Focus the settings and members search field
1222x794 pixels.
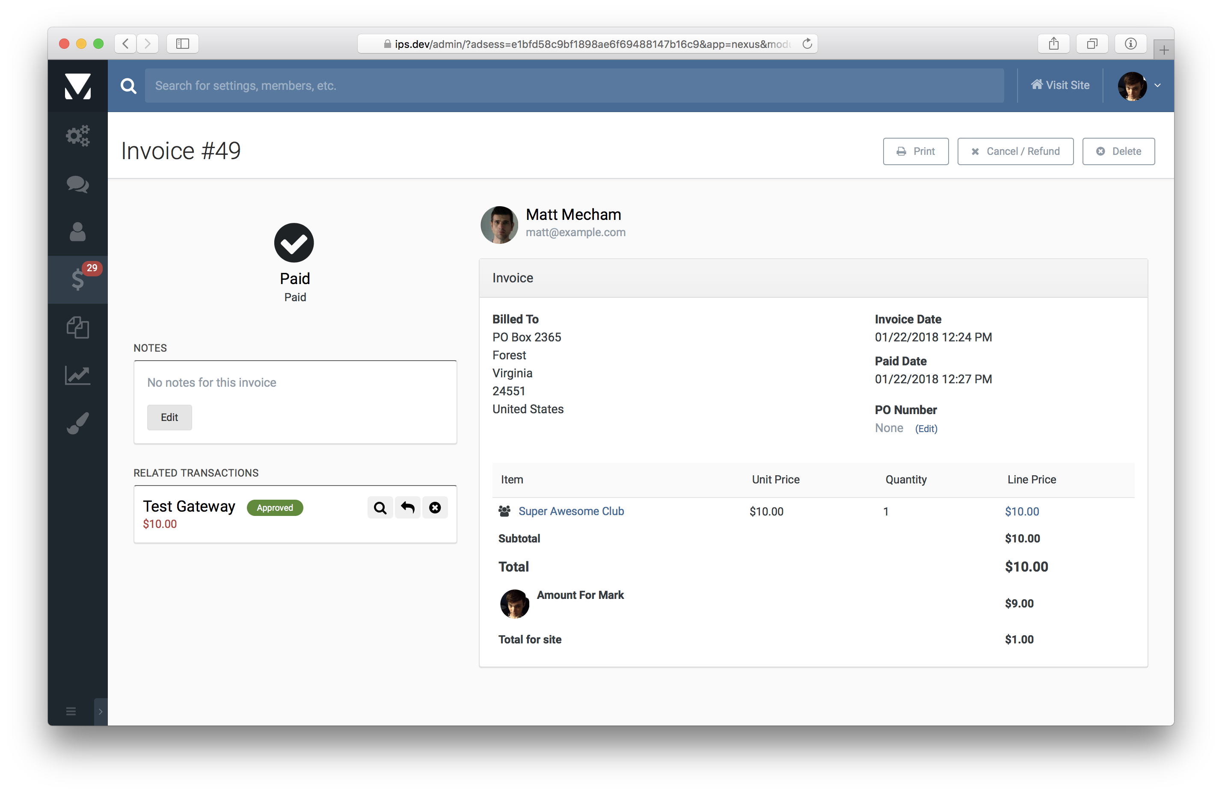pyautogui.click(x=573, y=86)
